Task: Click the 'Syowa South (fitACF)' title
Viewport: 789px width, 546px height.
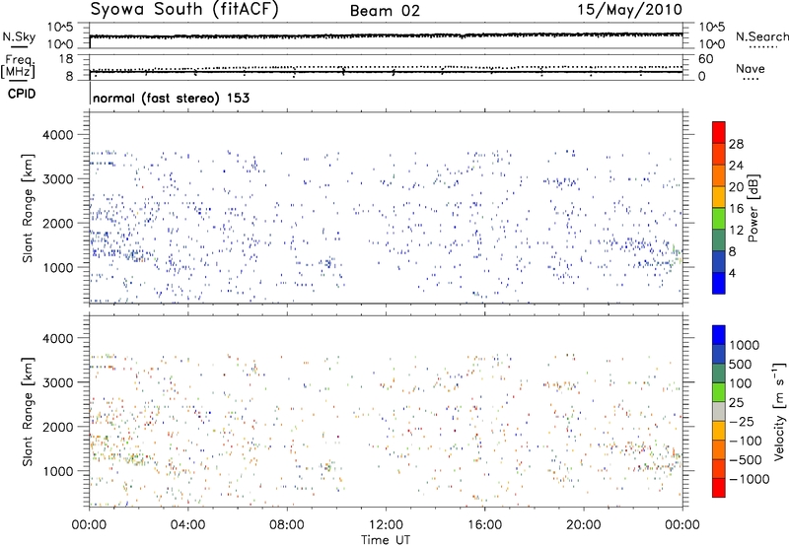Action: [184, 10]
